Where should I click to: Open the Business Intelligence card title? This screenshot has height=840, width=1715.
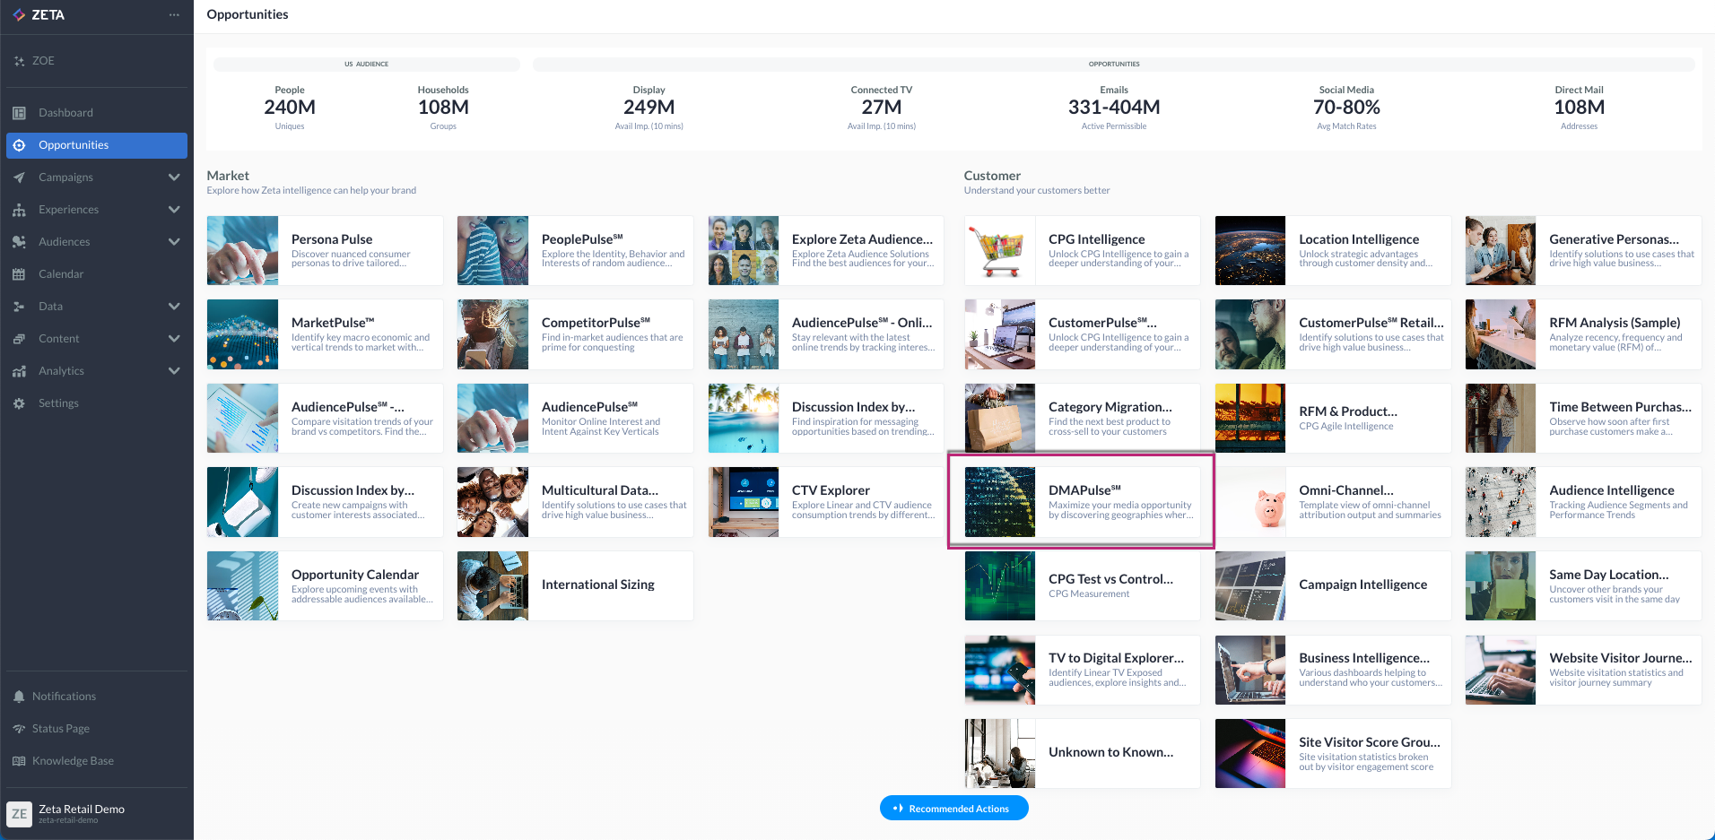click(x=1364, y=658)
